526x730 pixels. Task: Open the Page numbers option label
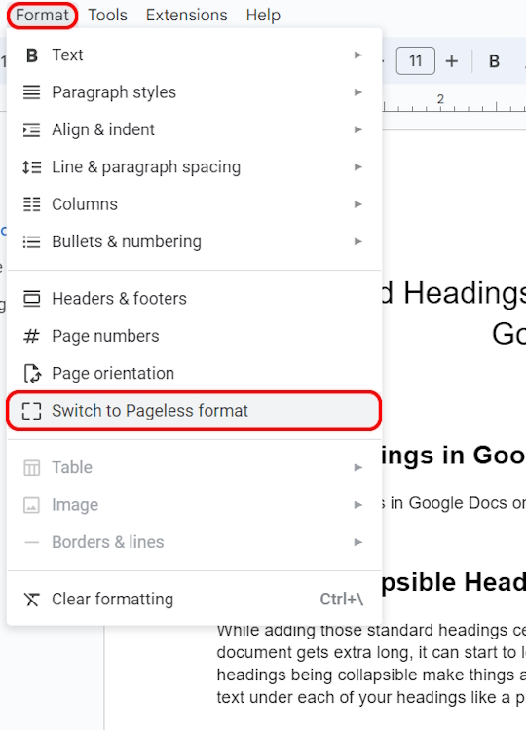[x=106, y=336]
